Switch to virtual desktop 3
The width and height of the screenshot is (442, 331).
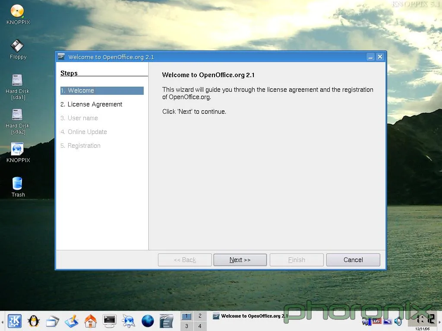(186, 326)
